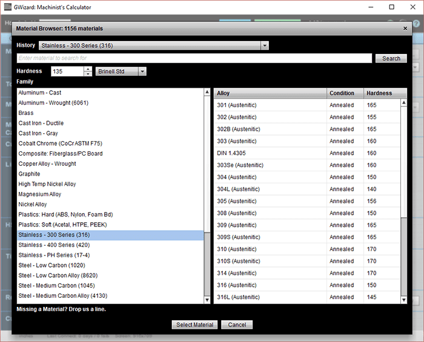424x342 pixels.
Task: Open the History dropdown
Action: (265, 45)
